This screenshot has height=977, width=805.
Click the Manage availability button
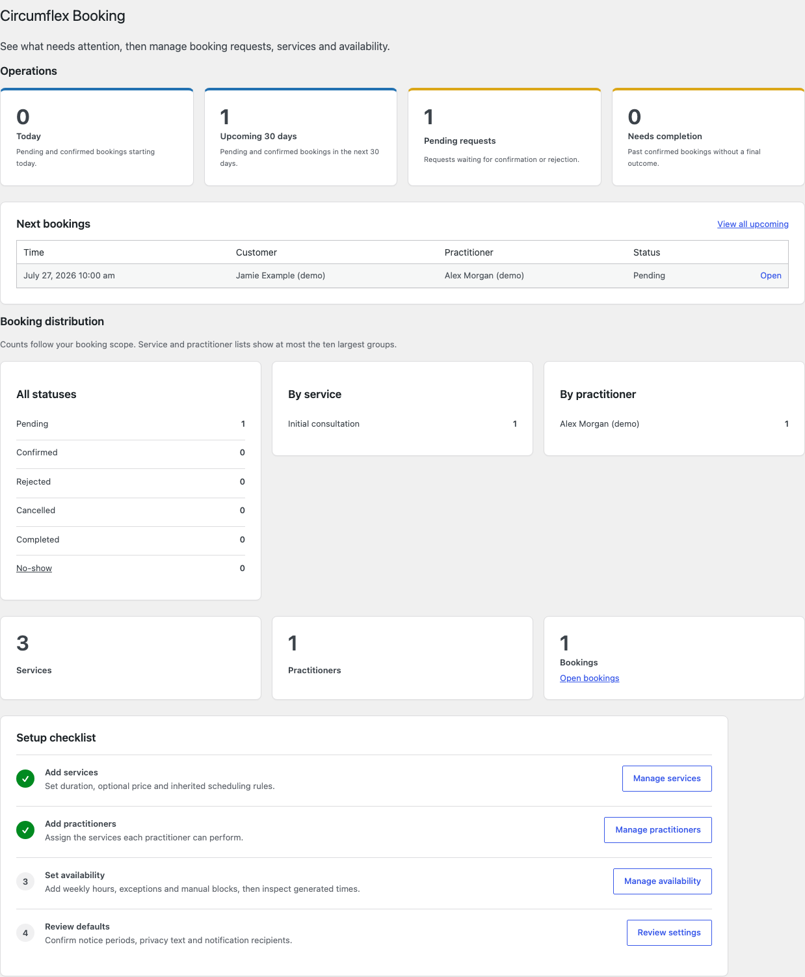click(x=662, y=881)
